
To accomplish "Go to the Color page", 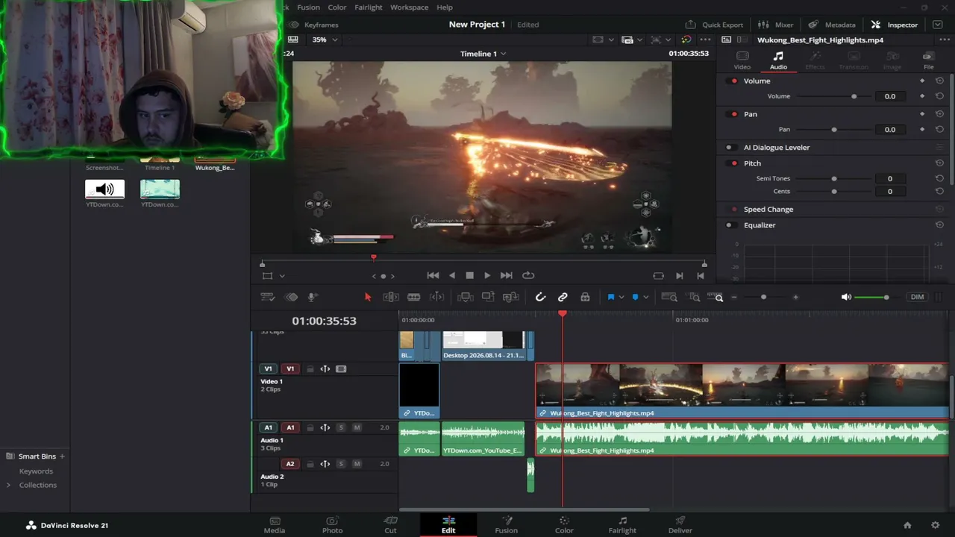I will (x=564, y=525).
